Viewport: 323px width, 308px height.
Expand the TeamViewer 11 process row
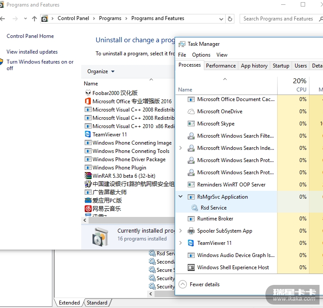pyautogui.click(x=180, y=243)
